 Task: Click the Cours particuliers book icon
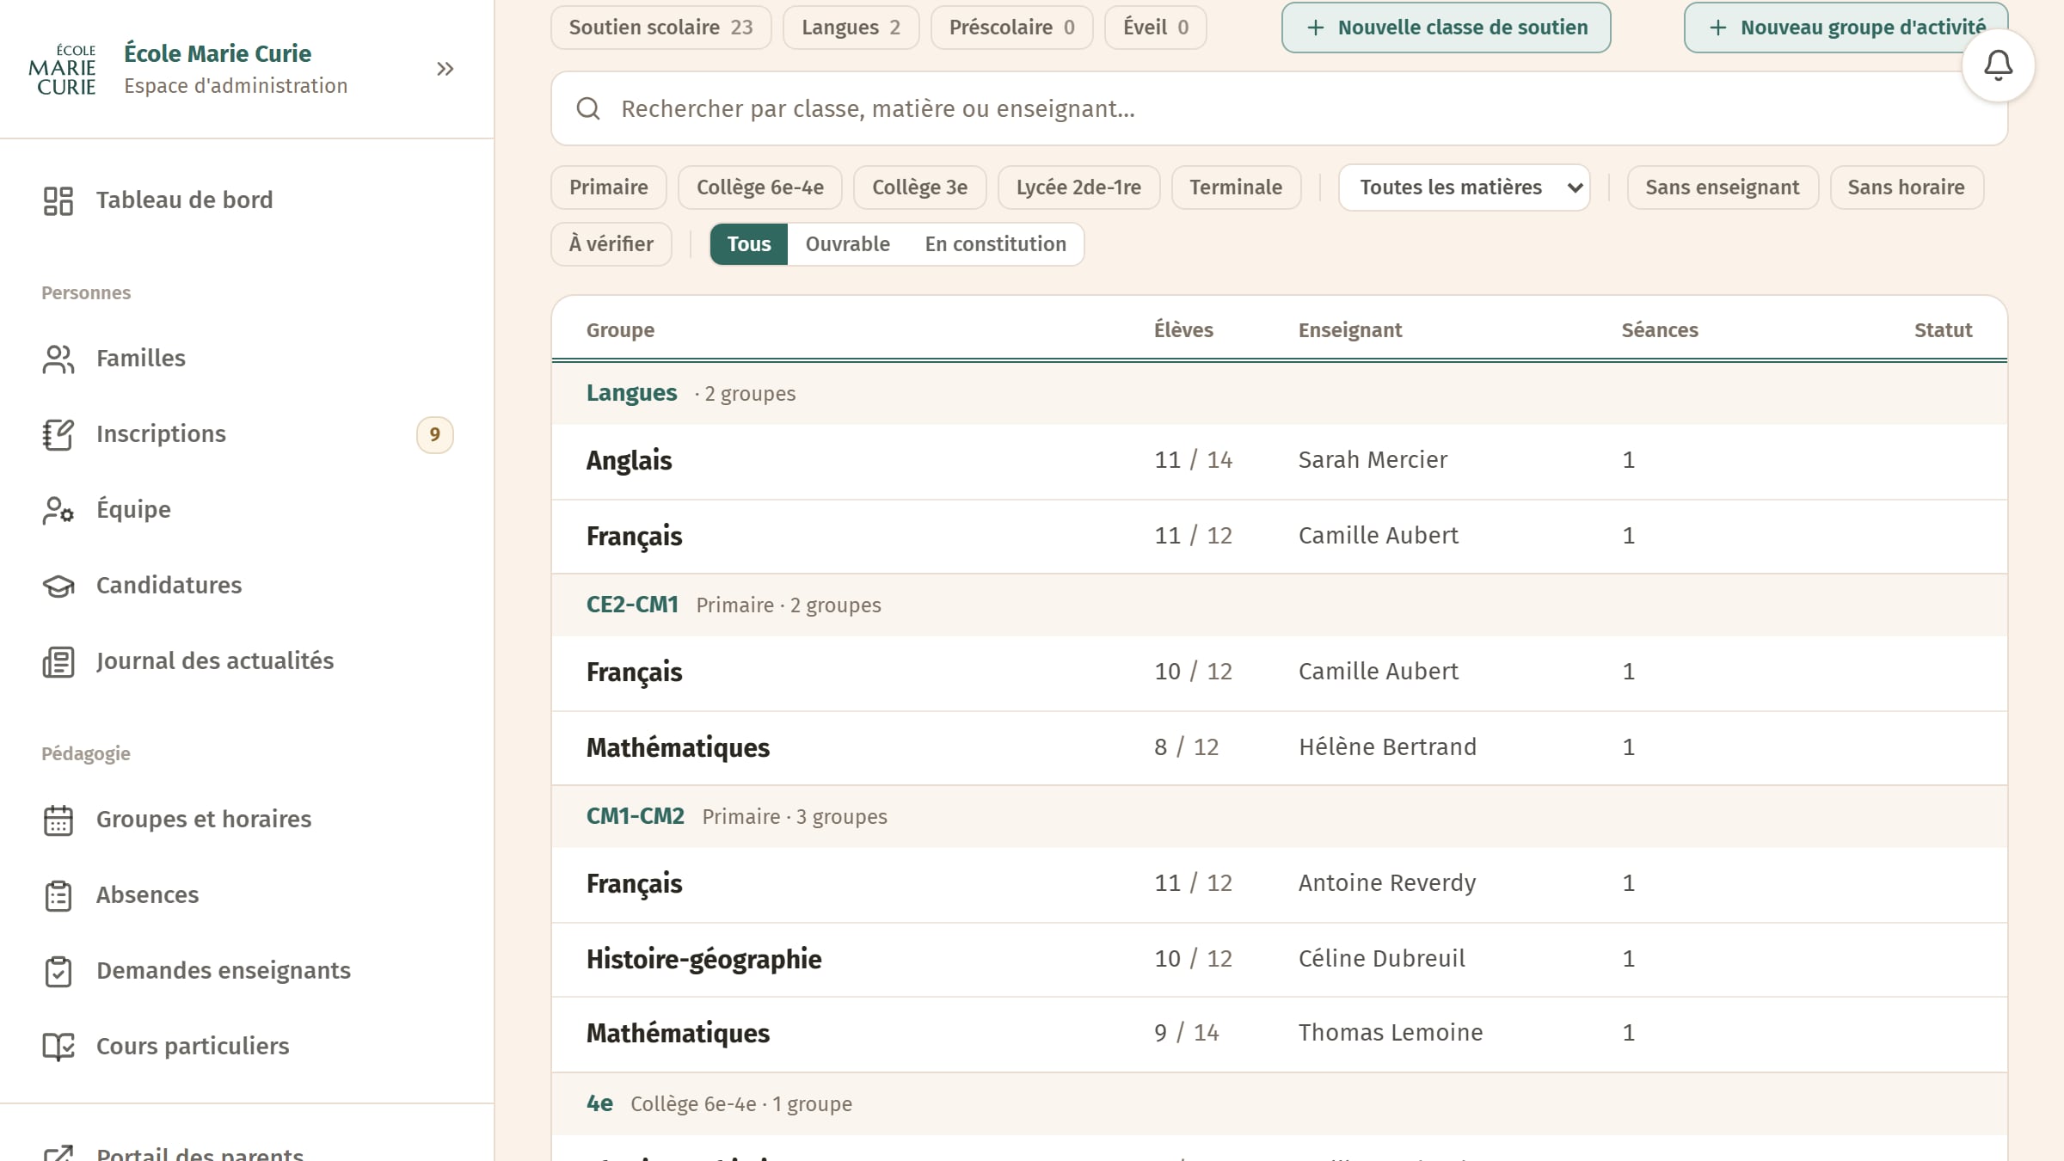(58, 1047)
